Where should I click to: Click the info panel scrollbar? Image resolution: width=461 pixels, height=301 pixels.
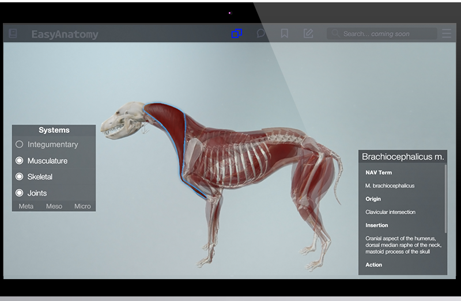click(445, 199)
